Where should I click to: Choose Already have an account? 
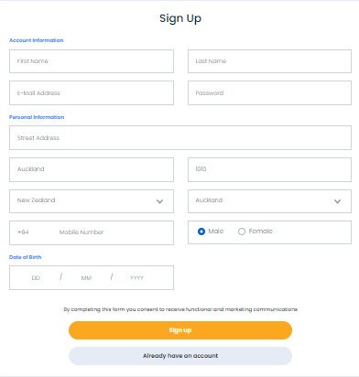tap(180, 356)
